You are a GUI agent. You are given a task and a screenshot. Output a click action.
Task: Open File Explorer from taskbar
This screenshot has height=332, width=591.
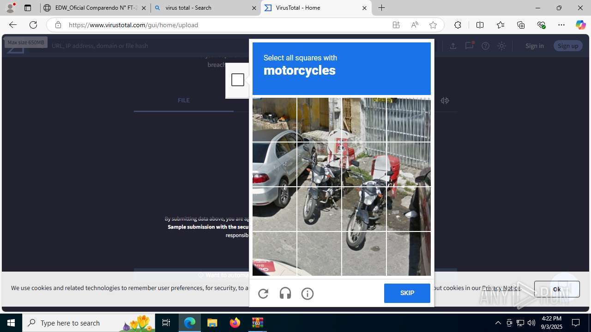[x=212, y=323]
